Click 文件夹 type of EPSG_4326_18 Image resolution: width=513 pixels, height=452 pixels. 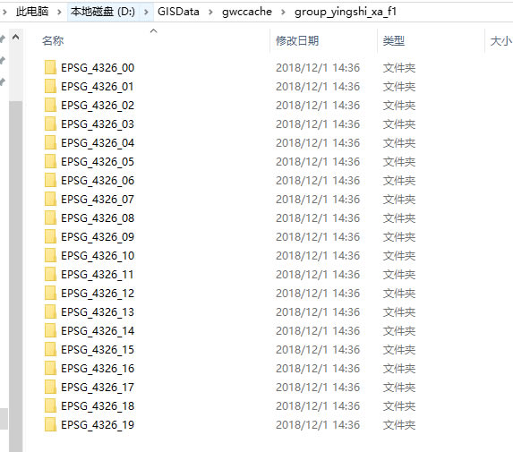pyautogui.click(x=399, y=406)
